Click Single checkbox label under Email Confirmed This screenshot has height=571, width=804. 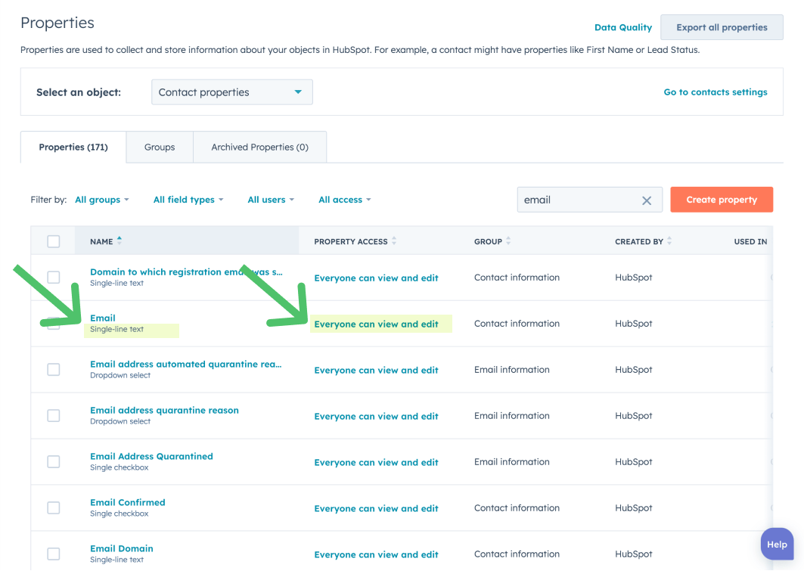(119, 514)
